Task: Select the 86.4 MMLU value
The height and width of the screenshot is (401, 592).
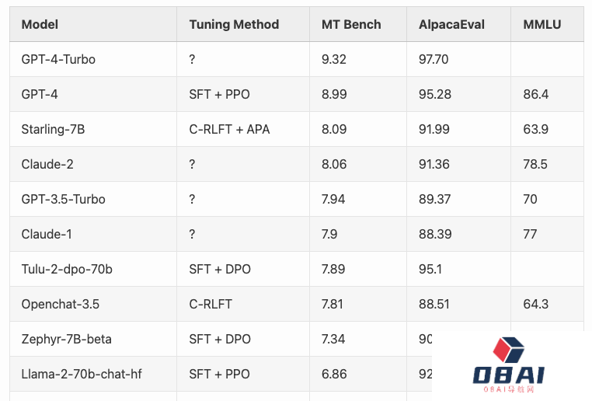Action: [536, 94]
